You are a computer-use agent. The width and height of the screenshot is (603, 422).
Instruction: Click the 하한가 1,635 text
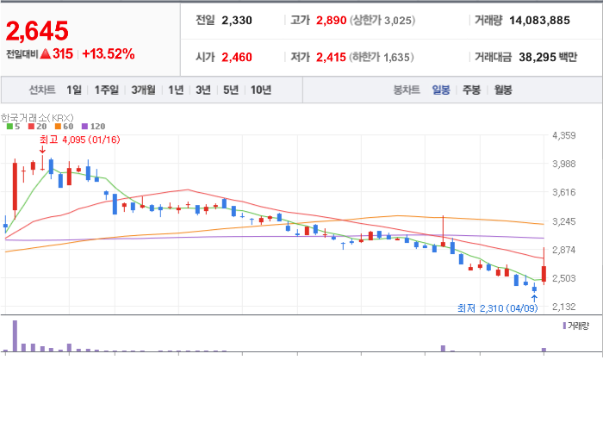click(382, 57)
